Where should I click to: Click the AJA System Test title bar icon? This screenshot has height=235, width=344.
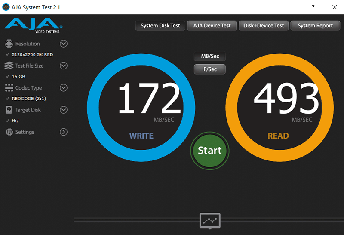pos(6,7)
